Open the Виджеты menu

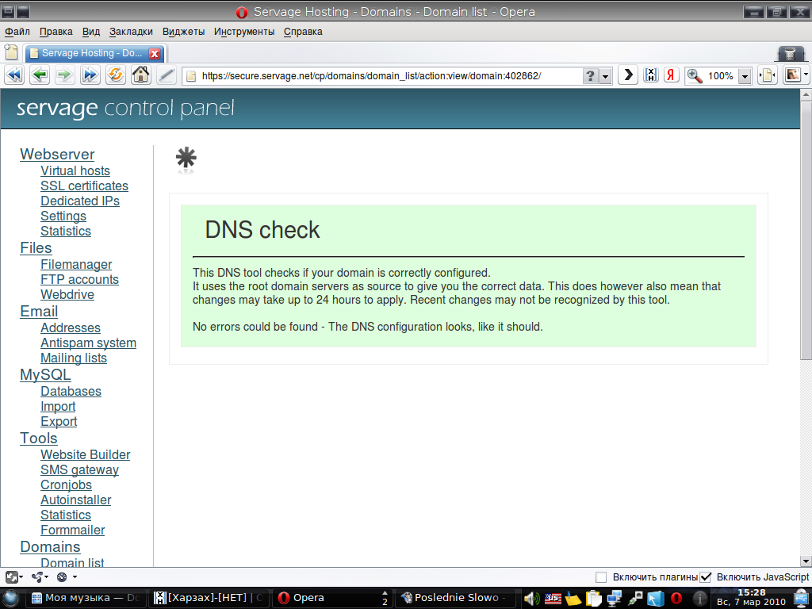[x=183, y=32]
